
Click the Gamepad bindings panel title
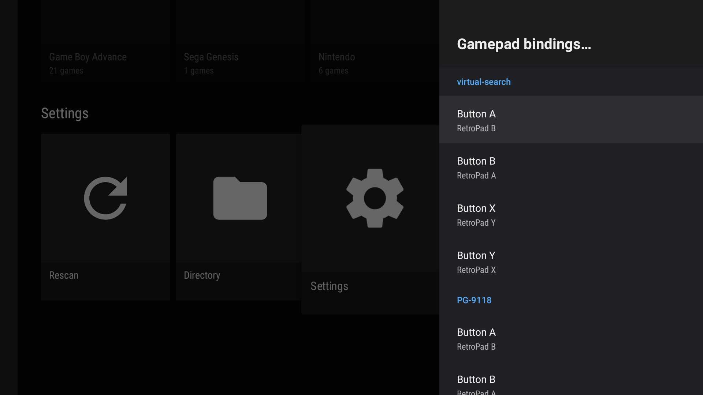coord(524,45)
